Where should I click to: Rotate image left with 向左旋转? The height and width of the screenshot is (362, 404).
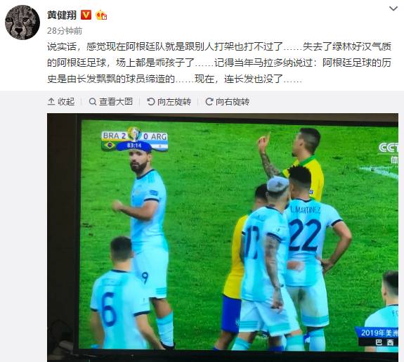coord(169,102)
